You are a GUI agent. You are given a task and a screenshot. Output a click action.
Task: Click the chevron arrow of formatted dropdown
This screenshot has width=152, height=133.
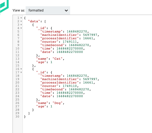(x=66, y=10)
